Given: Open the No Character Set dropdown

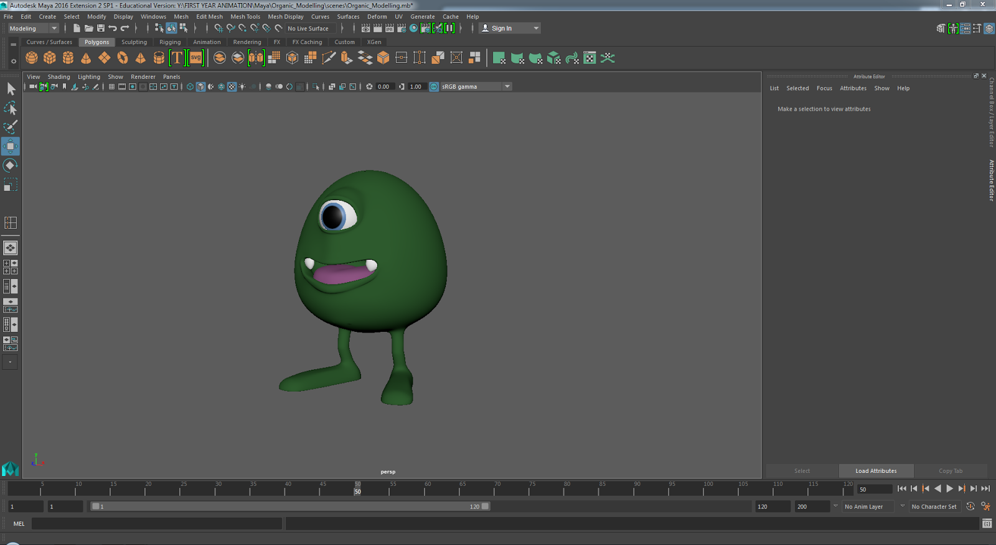Looking at the screenshot, I should (934, 506).
